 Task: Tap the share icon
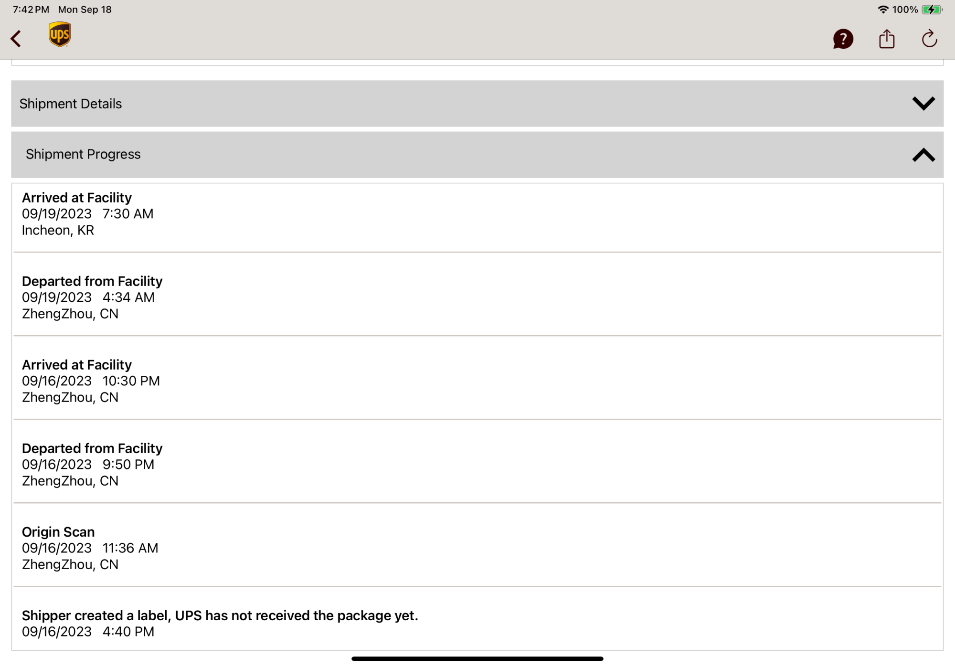coord(887,39)
